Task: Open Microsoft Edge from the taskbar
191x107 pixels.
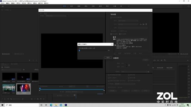Action: click(x=51, y=105)
